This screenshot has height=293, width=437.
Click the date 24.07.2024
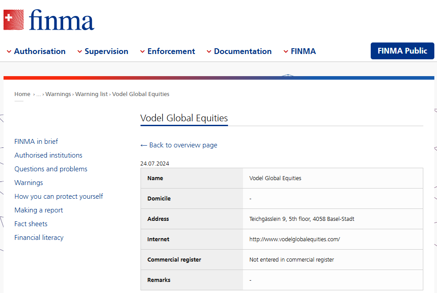coord(155,163)
